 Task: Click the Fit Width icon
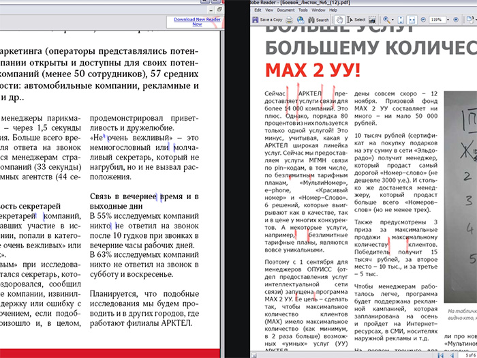[412, 20]
